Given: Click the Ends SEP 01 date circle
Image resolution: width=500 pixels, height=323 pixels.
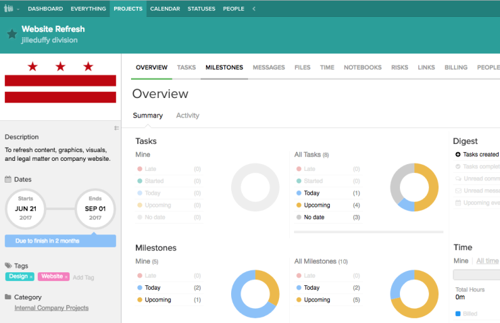Looking at the screenshot, I should coord(95,209).
